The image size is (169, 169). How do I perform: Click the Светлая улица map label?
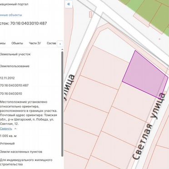click(149, 126)
